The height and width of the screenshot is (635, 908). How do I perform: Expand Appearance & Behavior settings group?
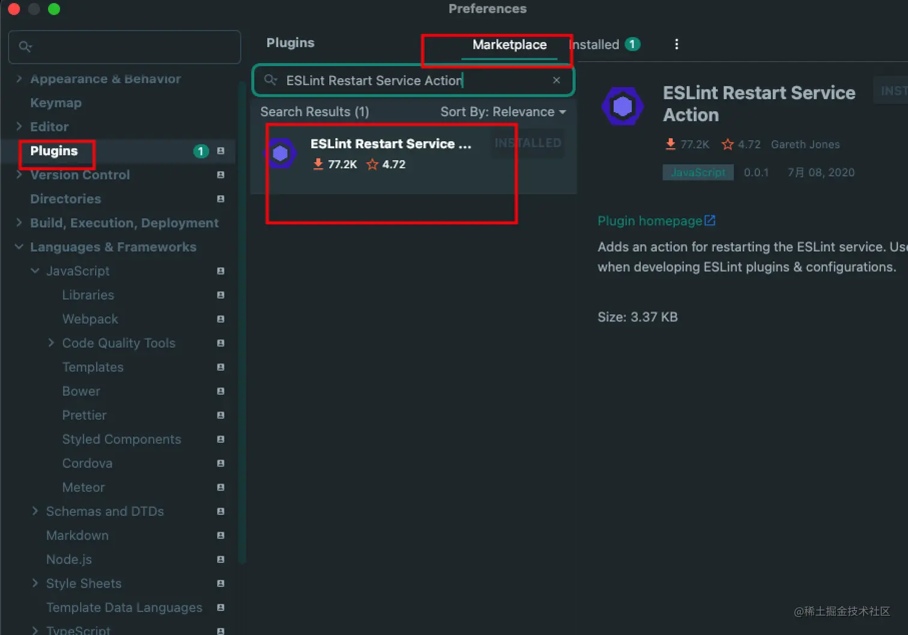tap(19, 79)
